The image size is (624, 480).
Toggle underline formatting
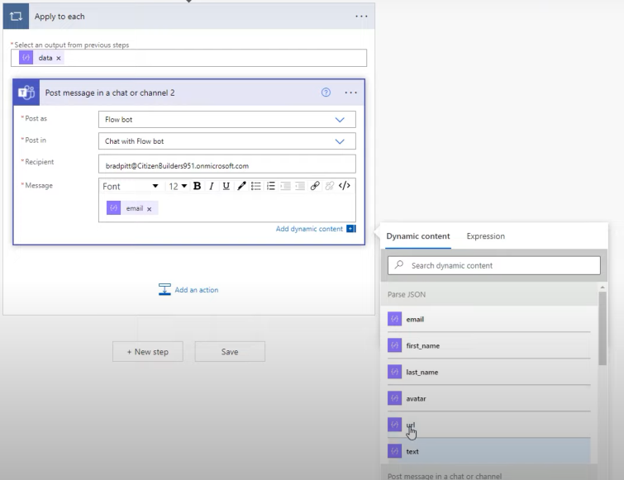tap(226, 186)
